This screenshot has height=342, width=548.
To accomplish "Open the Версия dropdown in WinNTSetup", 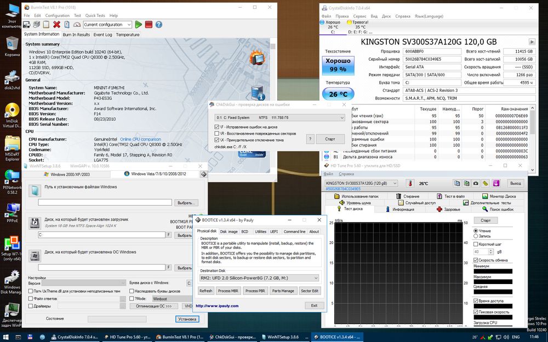I will 83,283.
